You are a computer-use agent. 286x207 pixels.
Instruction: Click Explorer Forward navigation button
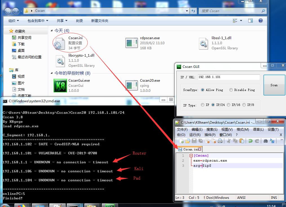[16, 11]
